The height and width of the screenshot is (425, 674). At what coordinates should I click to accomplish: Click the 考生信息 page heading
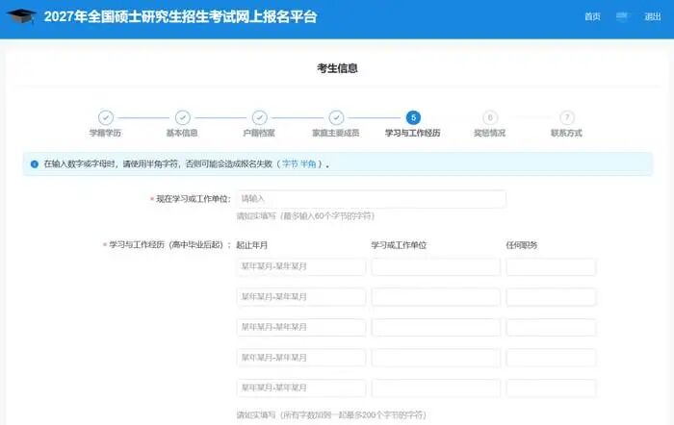coord(337,68)
